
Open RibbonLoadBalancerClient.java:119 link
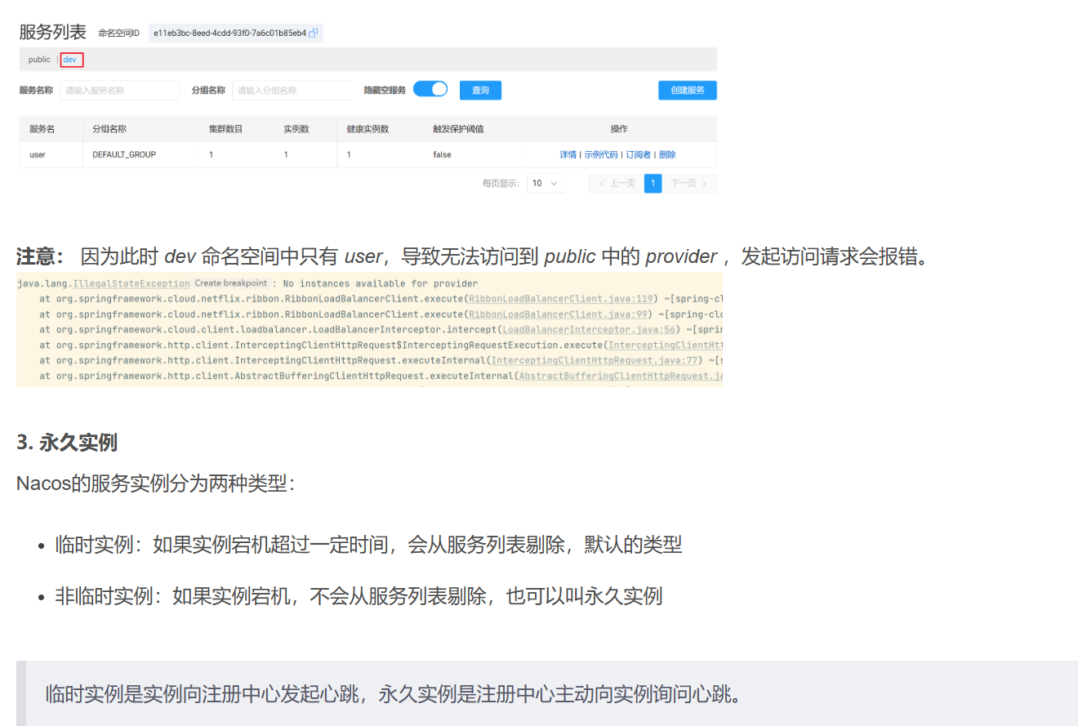(561, 299)
